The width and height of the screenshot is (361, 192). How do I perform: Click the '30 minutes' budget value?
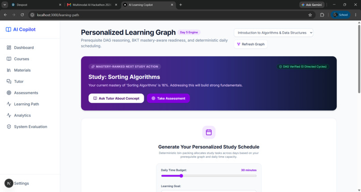tap(249, 170)
